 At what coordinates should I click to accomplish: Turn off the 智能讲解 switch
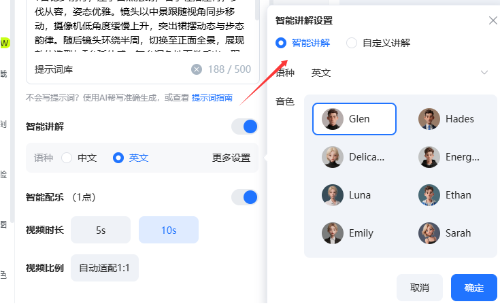click(x=245, y=126)
